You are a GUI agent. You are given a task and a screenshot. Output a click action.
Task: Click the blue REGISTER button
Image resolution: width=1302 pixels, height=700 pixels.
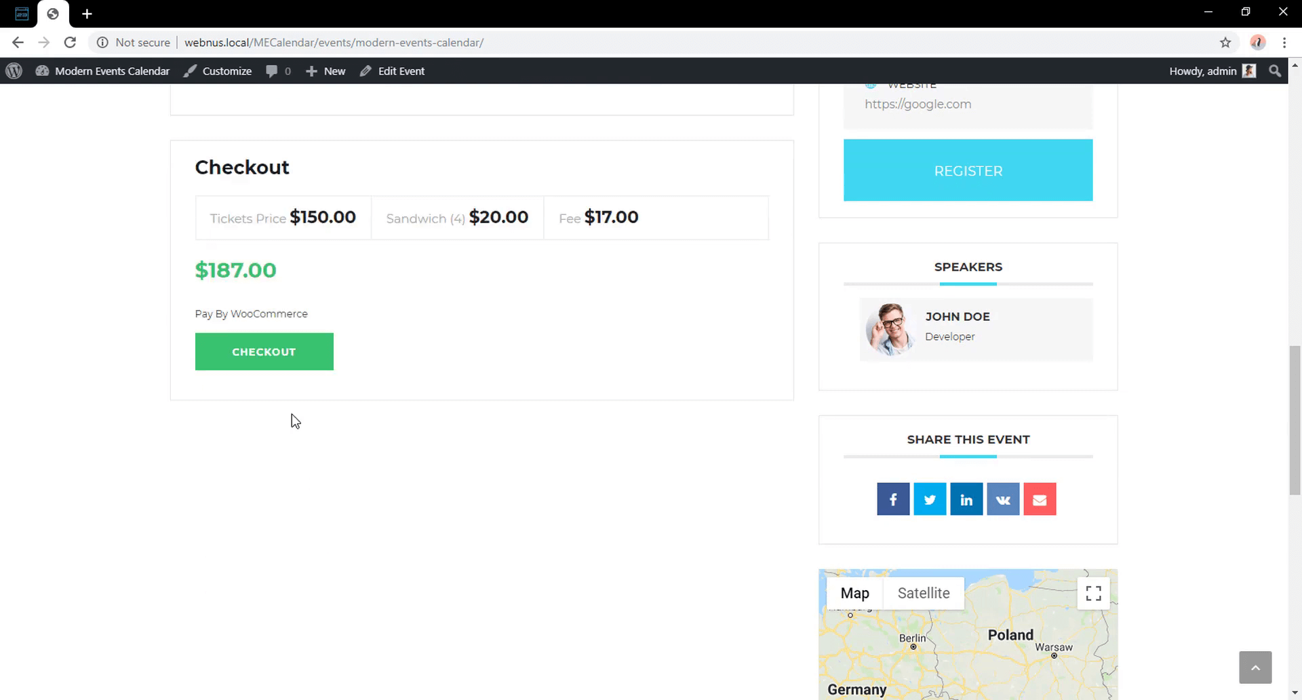[968, 170]
